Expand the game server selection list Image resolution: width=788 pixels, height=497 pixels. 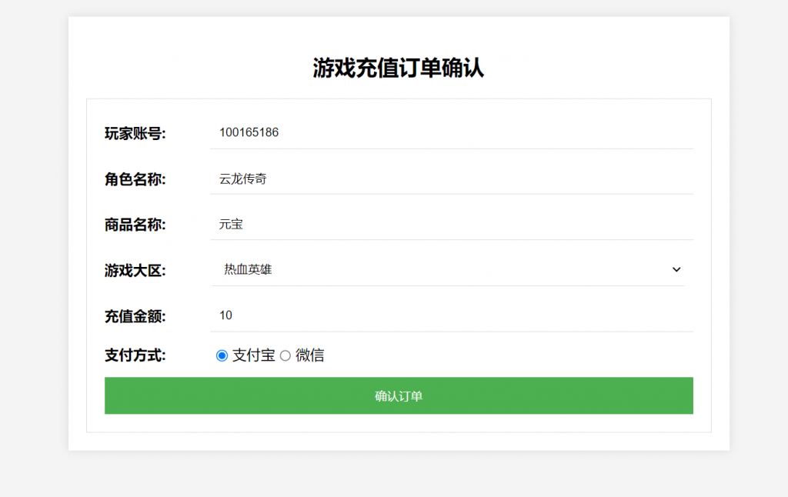pos(450,269)
